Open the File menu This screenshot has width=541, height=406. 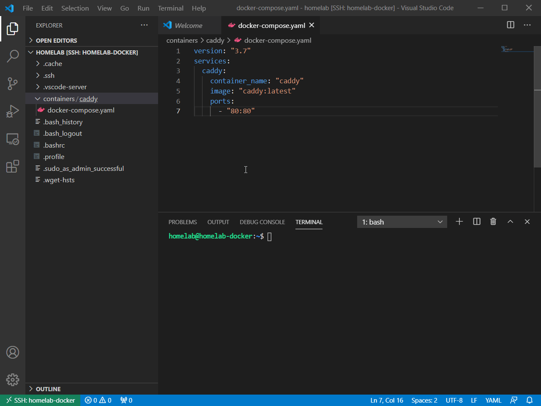[28, 8]
